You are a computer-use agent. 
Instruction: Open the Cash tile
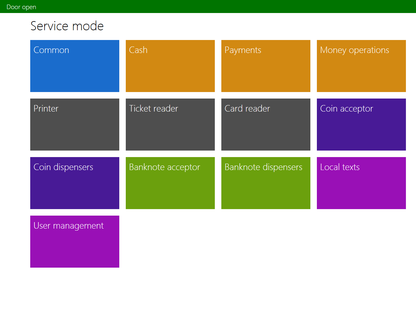click(170, 66)
